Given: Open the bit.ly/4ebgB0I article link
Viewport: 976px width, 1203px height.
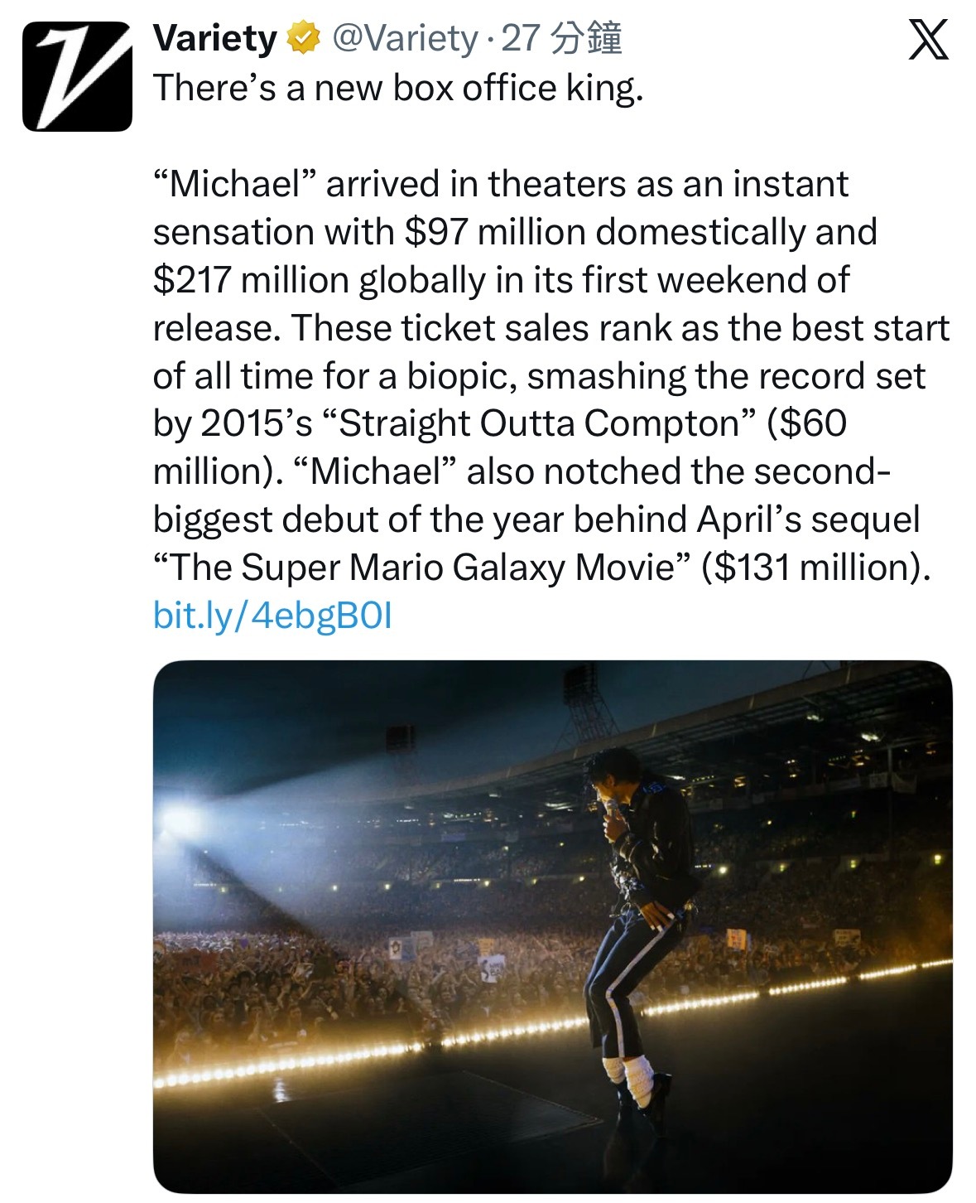Looking at the screenshot, I should [x=274, y=614].
